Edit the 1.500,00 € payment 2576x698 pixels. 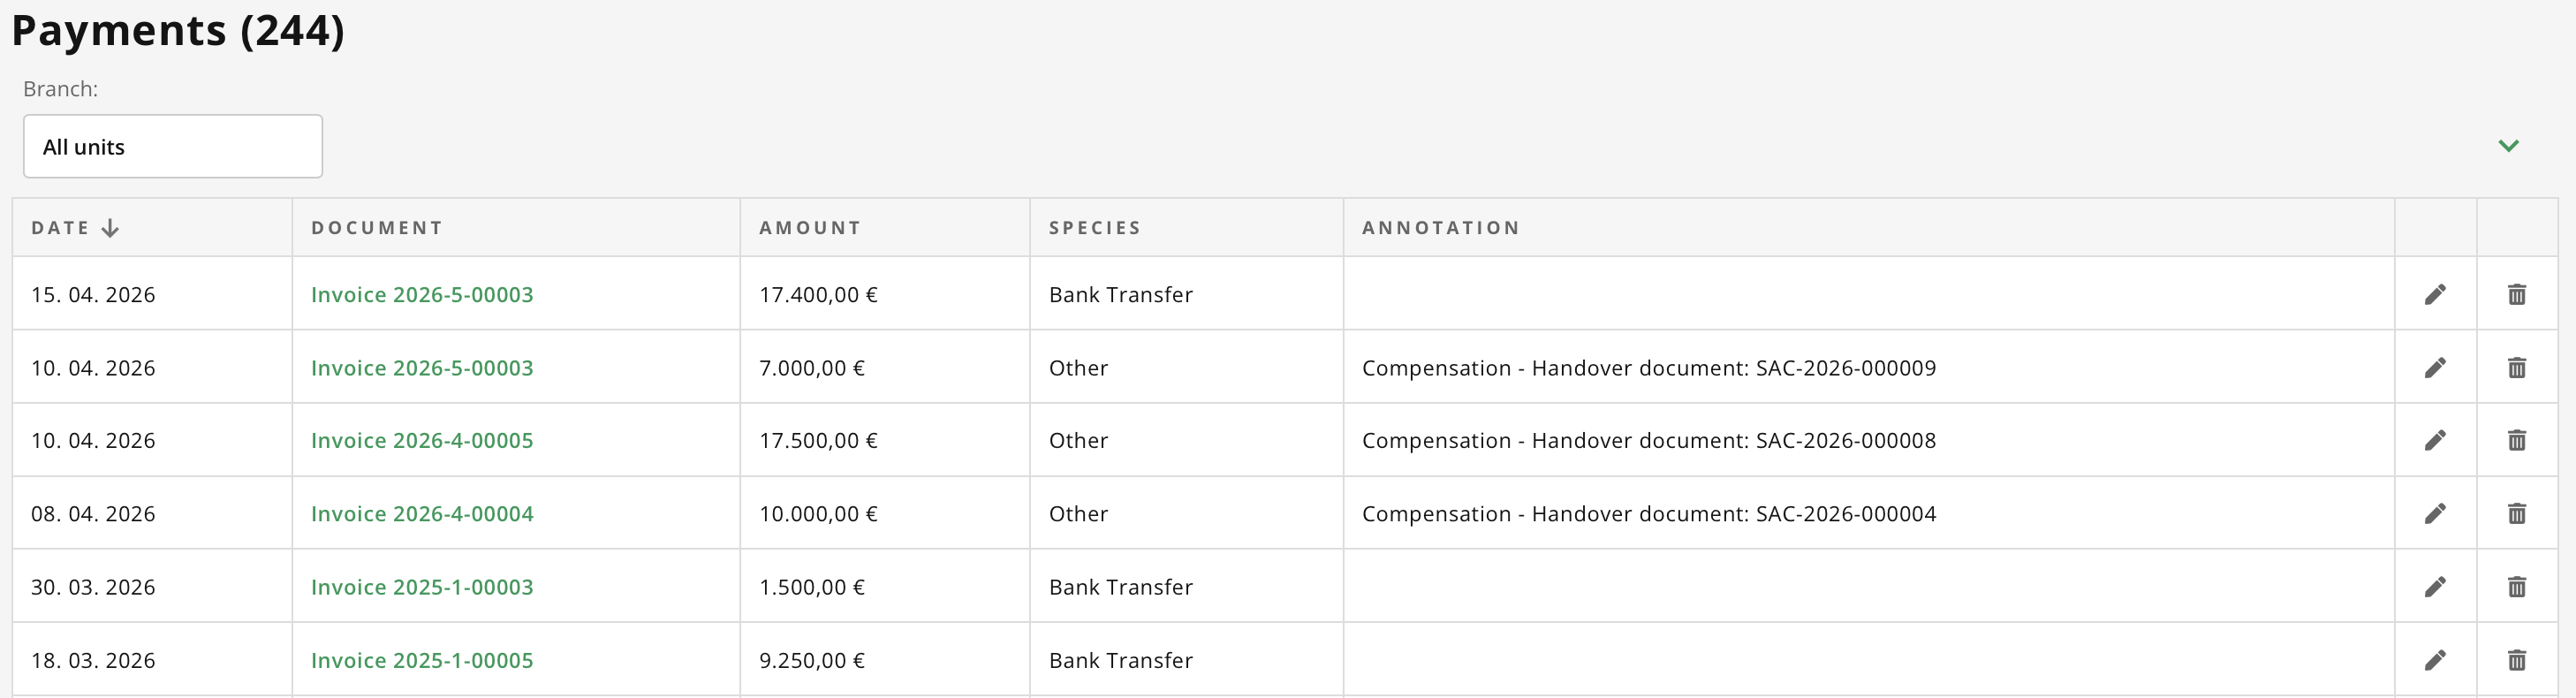point(2435,587)
